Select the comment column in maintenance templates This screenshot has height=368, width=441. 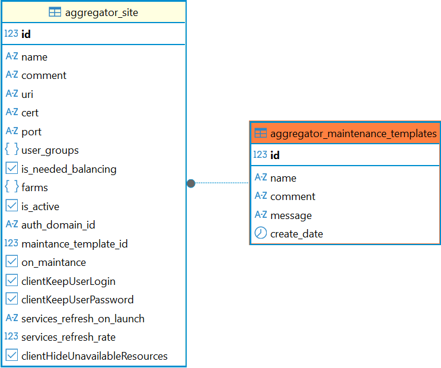coord(293,196)
